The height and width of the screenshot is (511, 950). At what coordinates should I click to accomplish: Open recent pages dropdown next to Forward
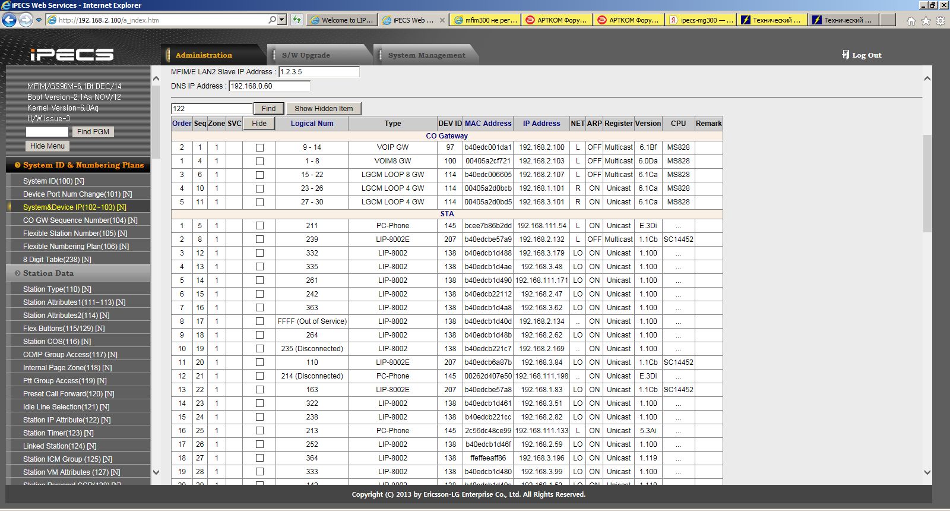pos(39,20)
